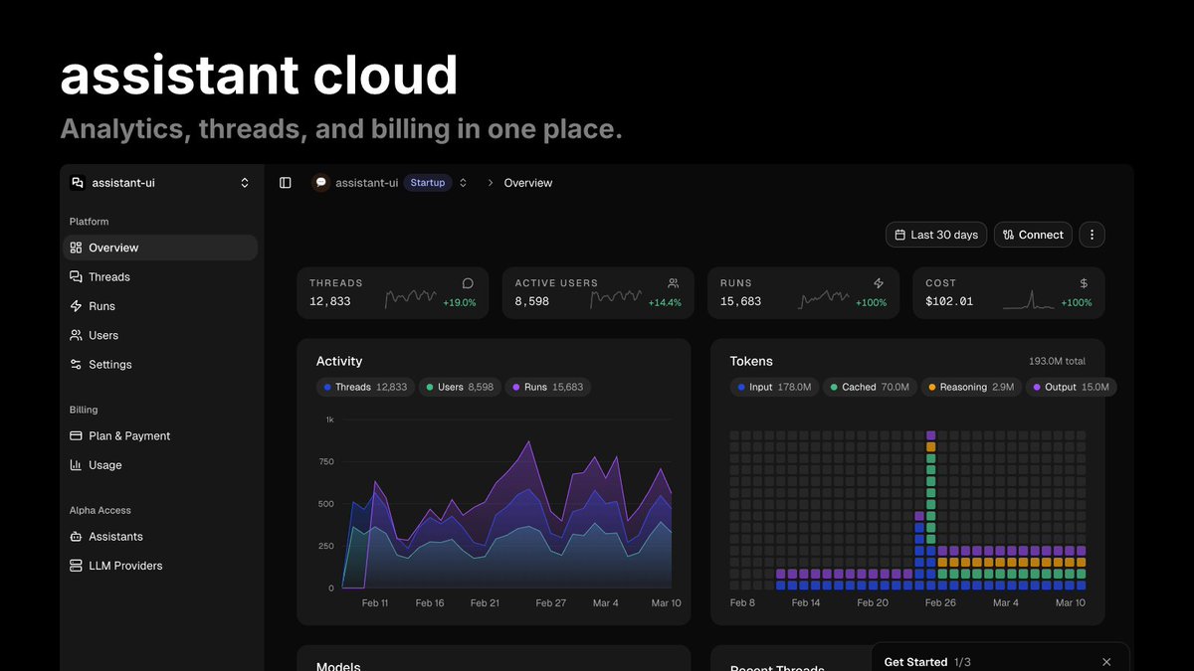Click the Users sidebar people icon
This screenshot has width=1194, height=671.
[x=77, y=335]
